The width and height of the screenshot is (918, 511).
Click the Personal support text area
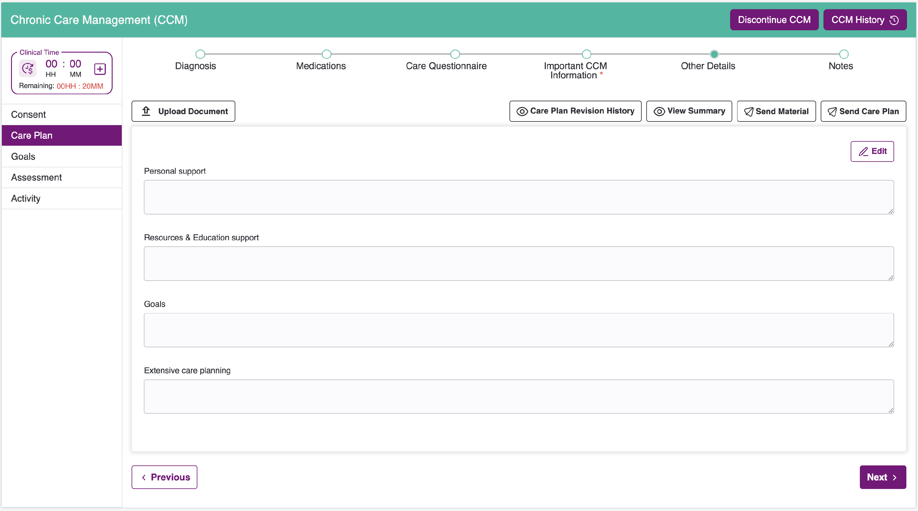518,197
